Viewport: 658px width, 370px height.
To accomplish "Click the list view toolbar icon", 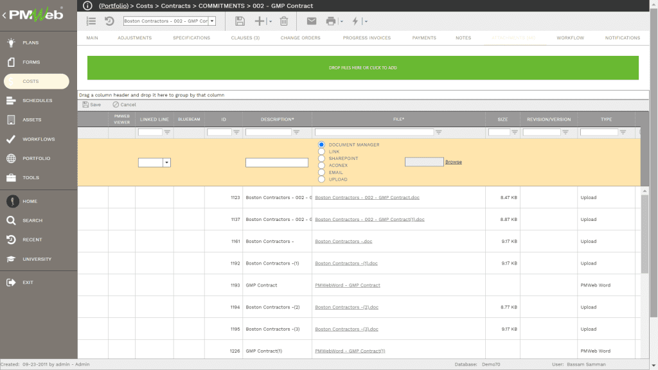I will coord(91,21).
